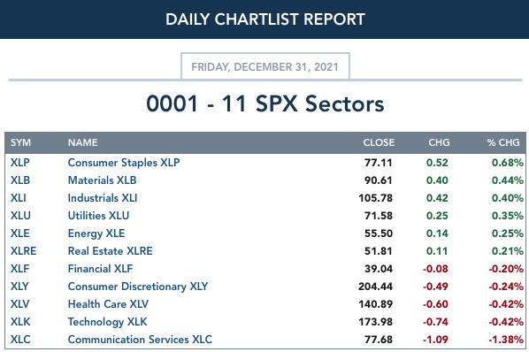Open Energy XLE name link
This screenshot has height=352, width=529.
tap(96, 233)
